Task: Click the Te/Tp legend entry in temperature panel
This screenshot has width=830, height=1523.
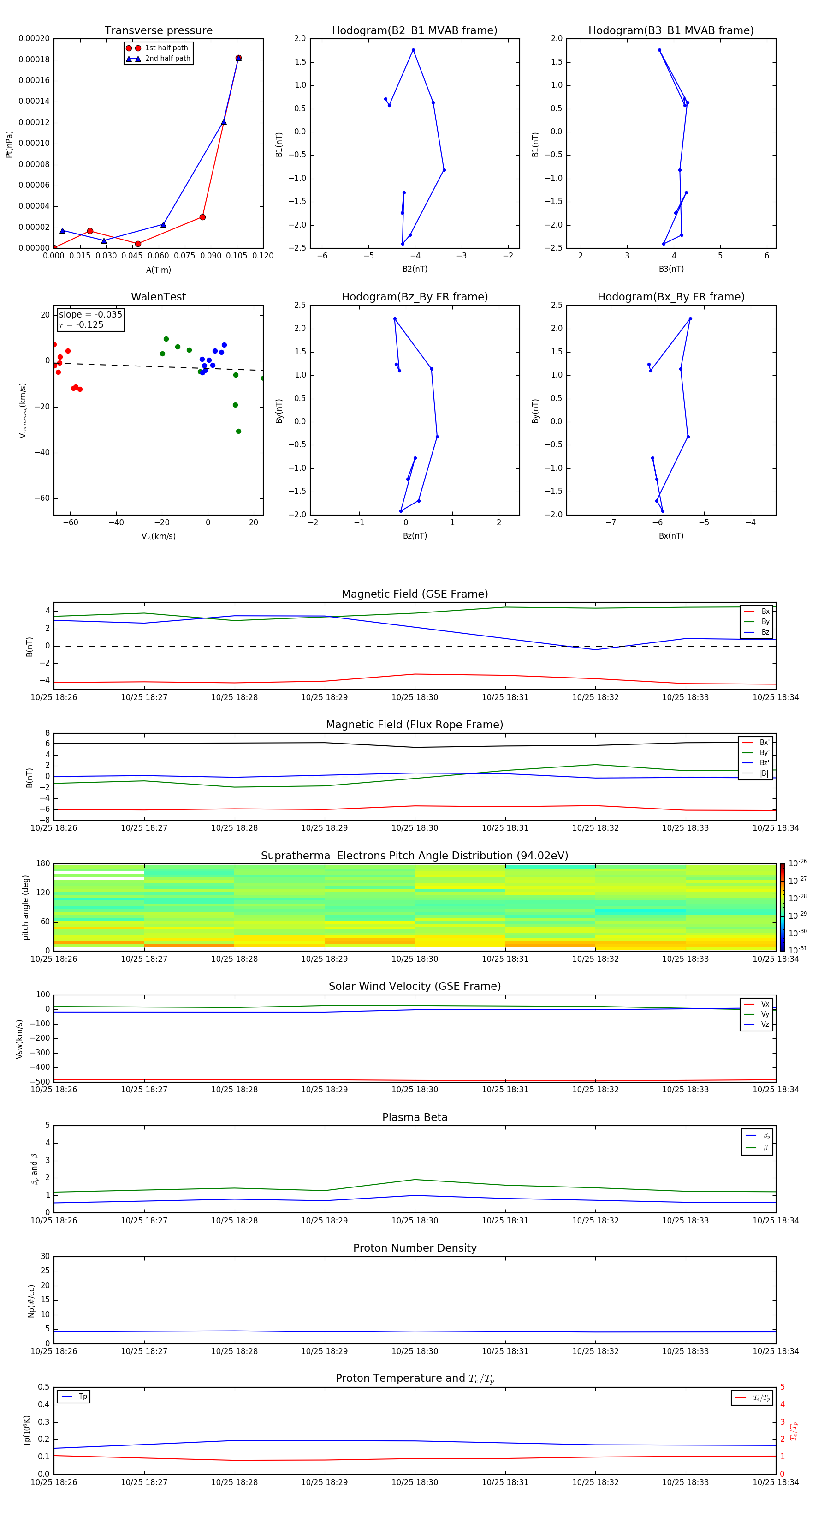Action: coord(753,1398)
